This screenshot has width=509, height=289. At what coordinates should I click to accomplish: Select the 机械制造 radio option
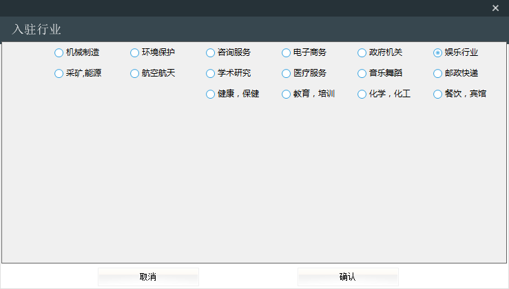(59, 52)
